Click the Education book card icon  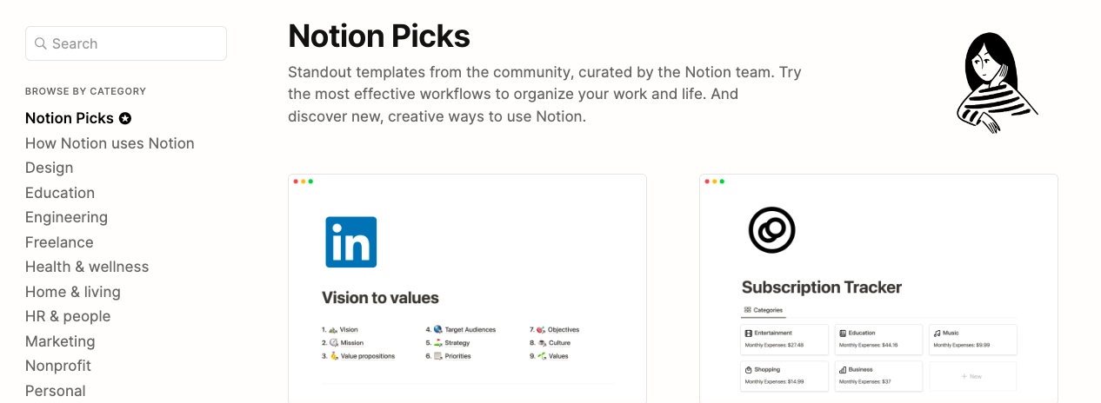coord(843,333)
